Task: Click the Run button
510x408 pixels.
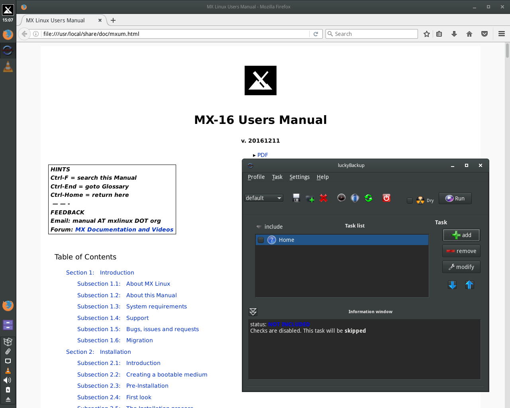Action: pos(455,198)
